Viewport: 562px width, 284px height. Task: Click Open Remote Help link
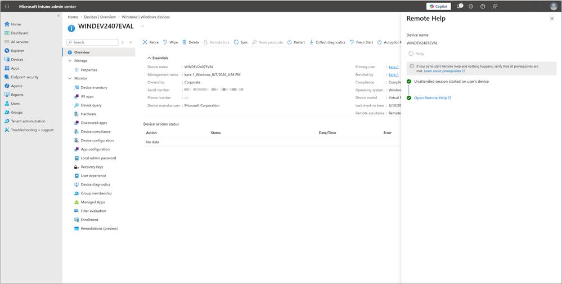pos(433,98)
